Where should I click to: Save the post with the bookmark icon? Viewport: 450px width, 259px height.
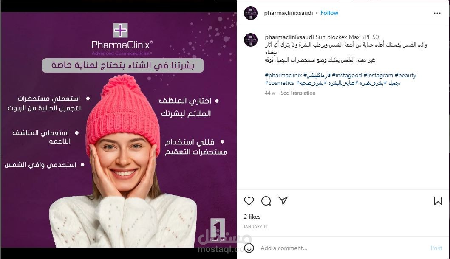(x=438, y=201)
